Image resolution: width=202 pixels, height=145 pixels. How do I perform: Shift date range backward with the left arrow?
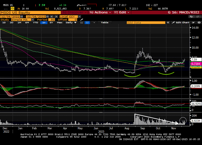click(x=52, y=17)
